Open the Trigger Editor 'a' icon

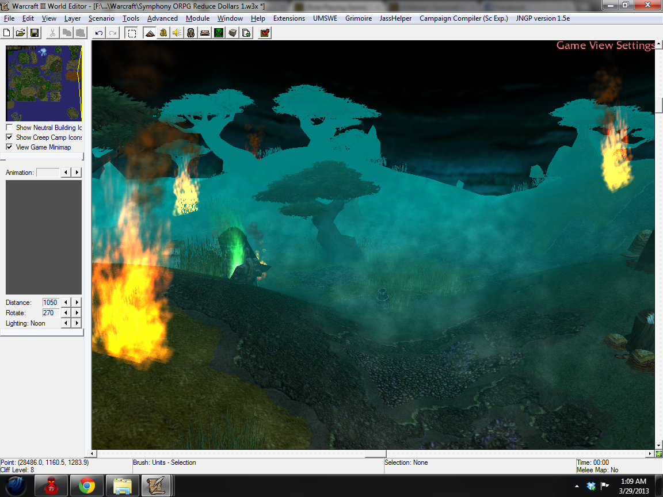click(163, 33)
